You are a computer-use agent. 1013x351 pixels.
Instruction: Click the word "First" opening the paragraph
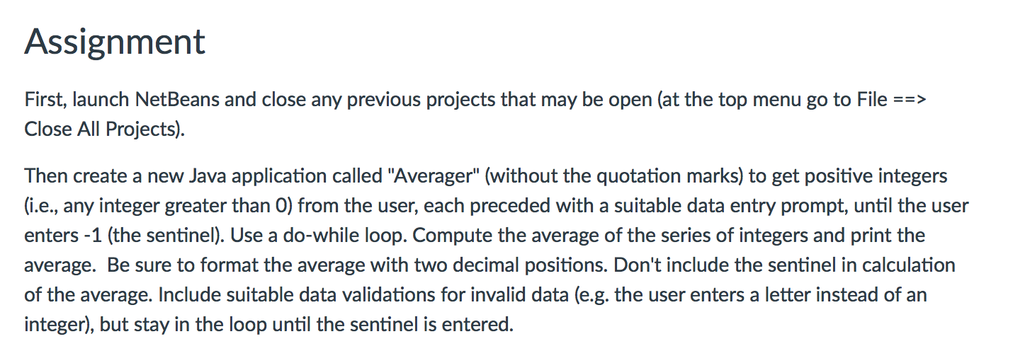44,99
